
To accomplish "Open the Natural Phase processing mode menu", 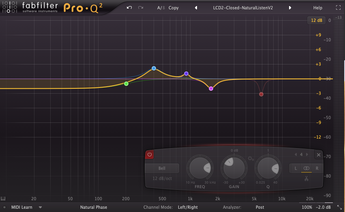I will click(94, 207).
